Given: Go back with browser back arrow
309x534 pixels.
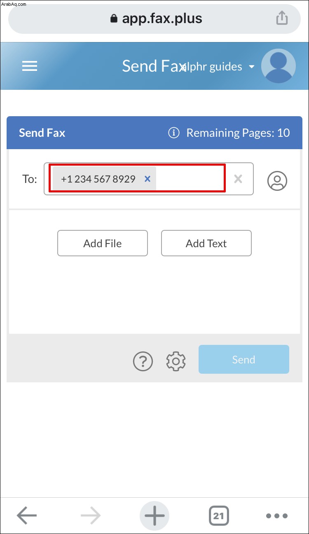Looking at the screenshot, I should pos(27,515).
